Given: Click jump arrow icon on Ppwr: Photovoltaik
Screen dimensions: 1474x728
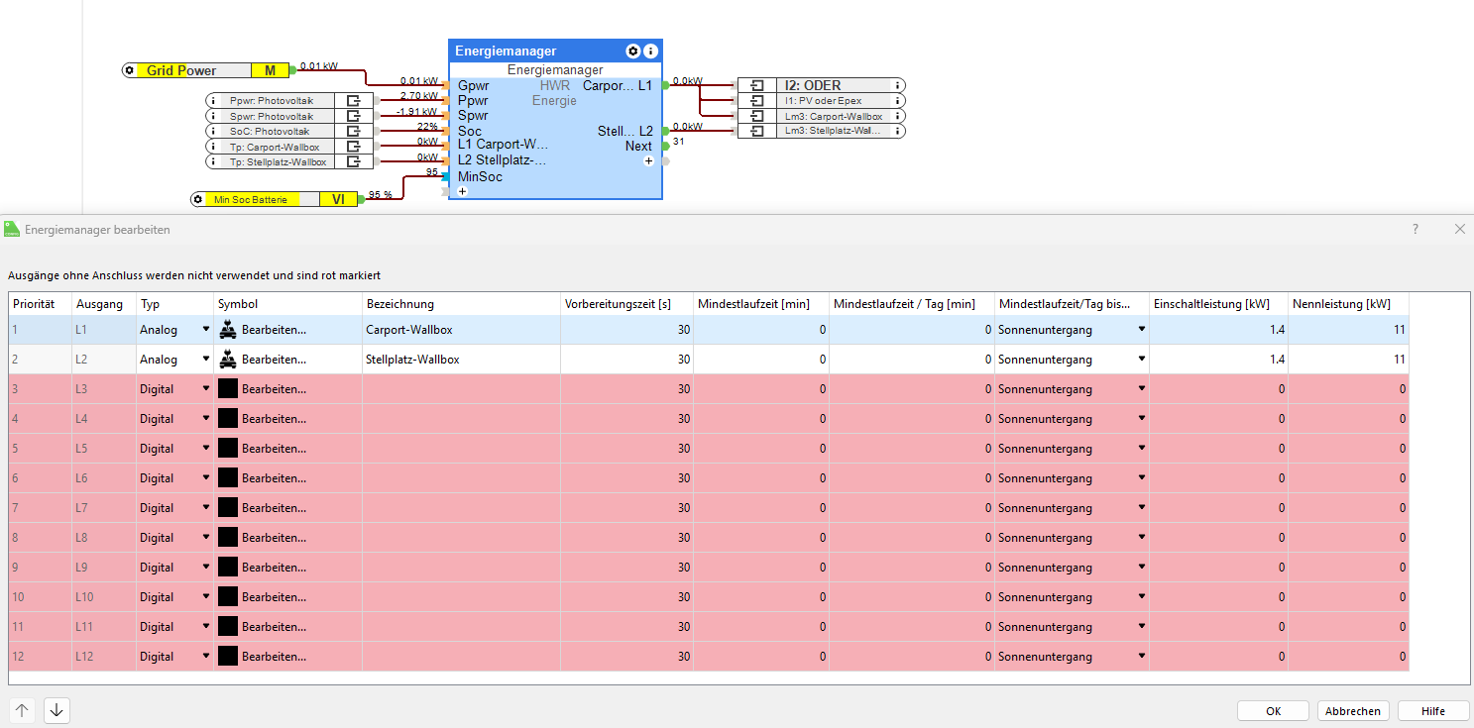Looking at the screenshot, I should pyautogui.click(x=353, y=100).
